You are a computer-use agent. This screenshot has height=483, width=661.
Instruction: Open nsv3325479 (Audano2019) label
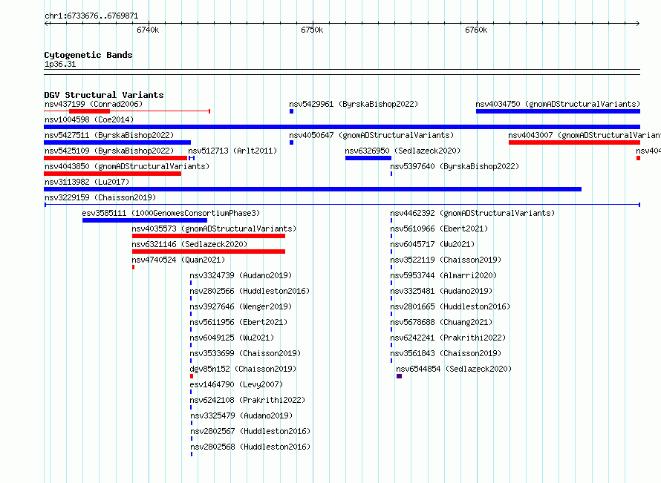click(x=241, y=415)
